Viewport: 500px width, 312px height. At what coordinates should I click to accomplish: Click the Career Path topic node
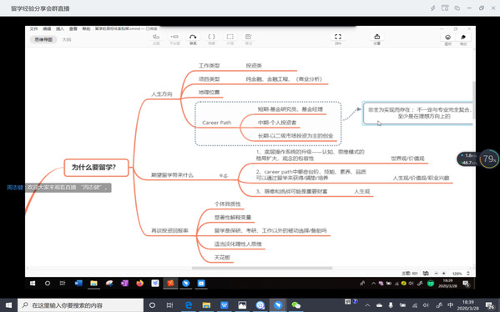click(x=217, y=123)
